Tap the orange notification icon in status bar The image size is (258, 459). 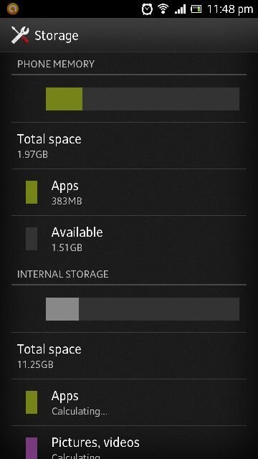tap(13, 9)
